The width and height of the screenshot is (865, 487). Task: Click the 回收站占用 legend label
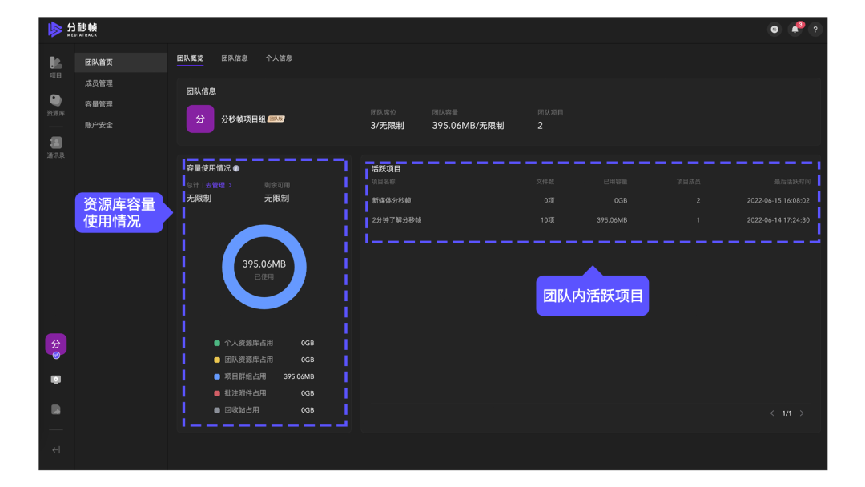coord(242,410)
